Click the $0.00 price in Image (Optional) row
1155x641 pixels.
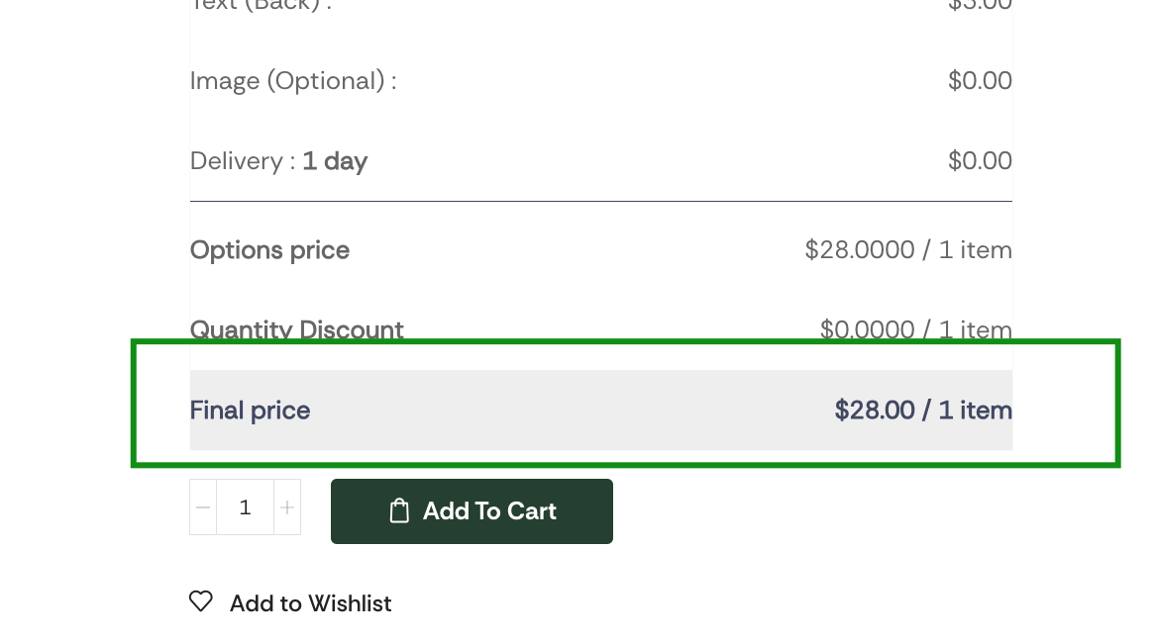[980, 80]
